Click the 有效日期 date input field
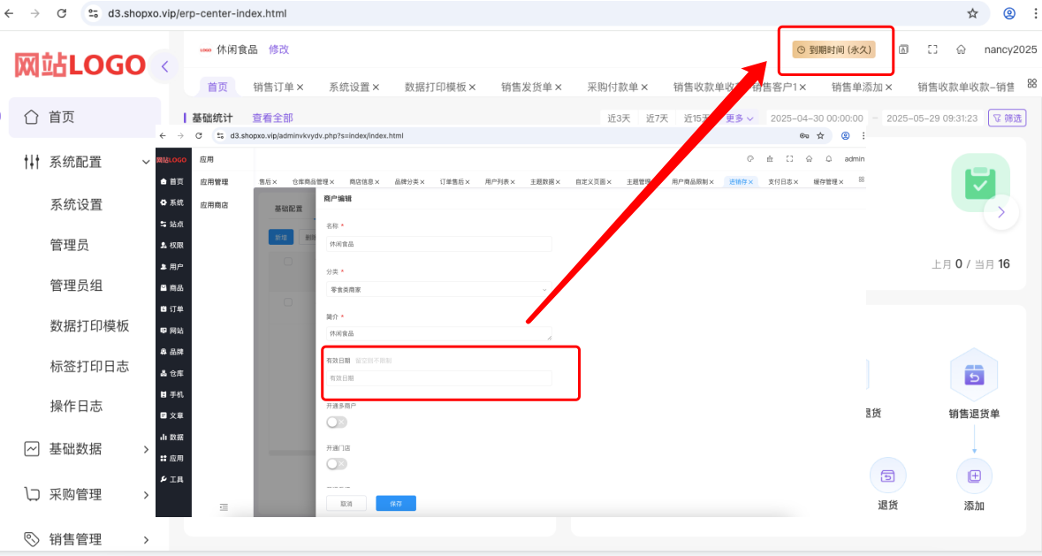This screenshot has height=556, width=1042. [x=438, y=378]
